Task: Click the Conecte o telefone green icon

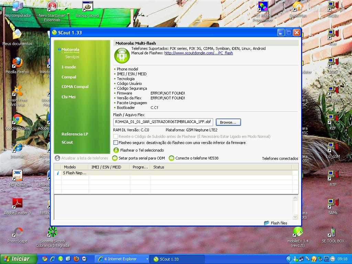Action: click(172, 158)
